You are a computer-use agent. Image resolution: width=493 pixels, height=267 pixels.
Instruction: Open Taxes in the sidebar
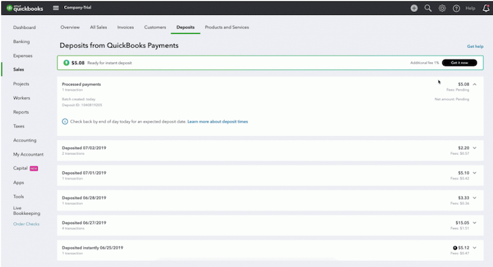pyautogui.click(x=19, y=126)
